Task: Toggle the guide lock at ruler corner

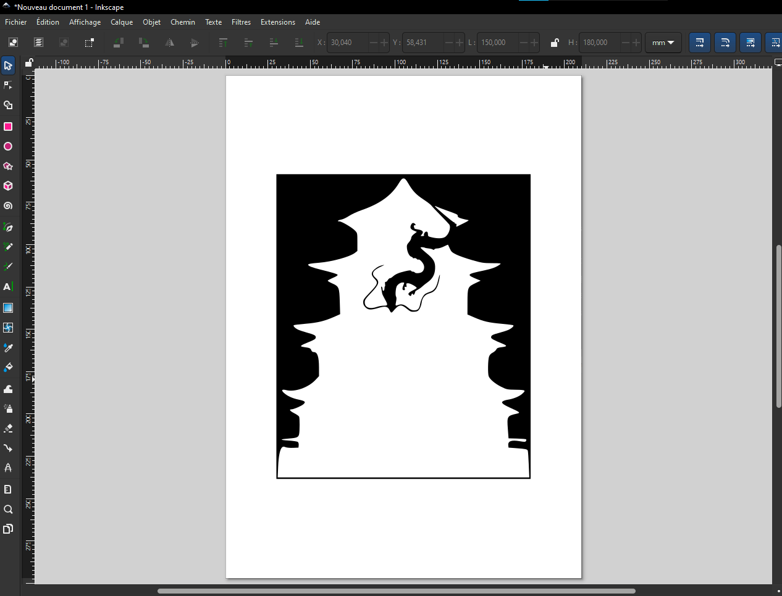Action: pyautogui.click(x=28, y=63)
